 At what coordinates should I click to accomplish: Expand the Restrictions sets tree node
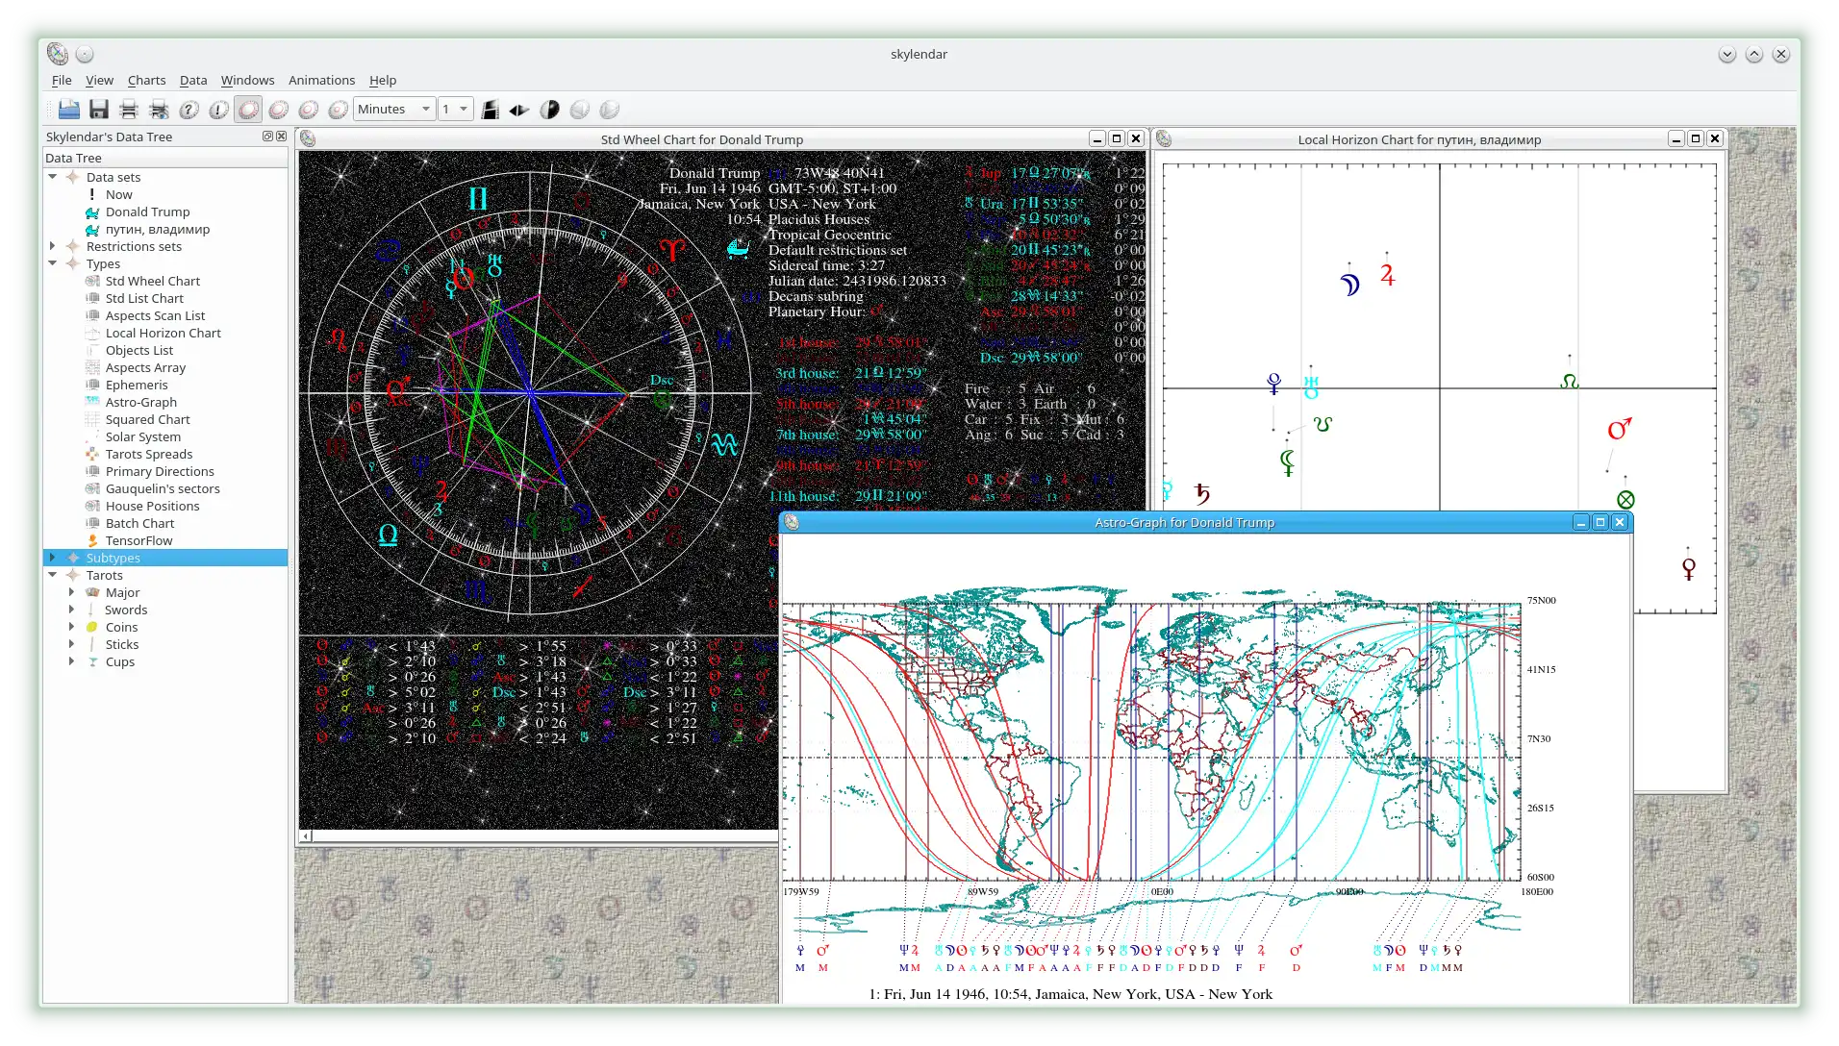click(x=53, y=246)
